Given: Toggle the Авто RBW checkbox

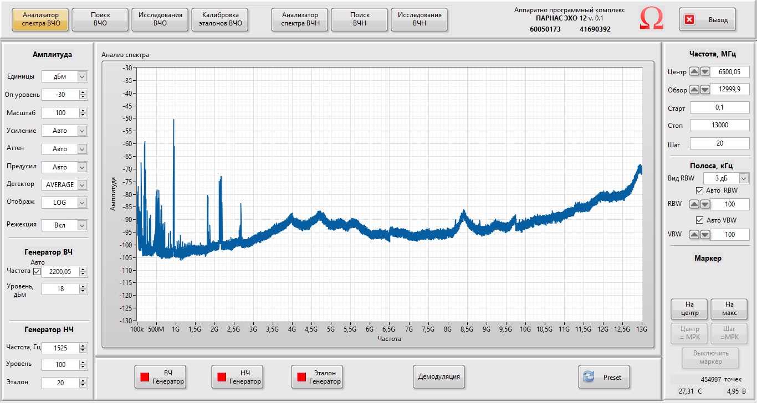Looking at the screenshot, I should (x=699, y=190).
